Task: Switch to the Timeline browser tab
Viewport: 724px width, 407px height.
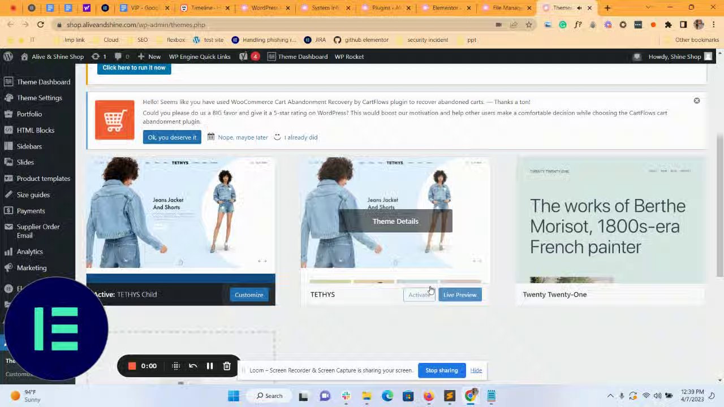Action: (x=205, y=8)
